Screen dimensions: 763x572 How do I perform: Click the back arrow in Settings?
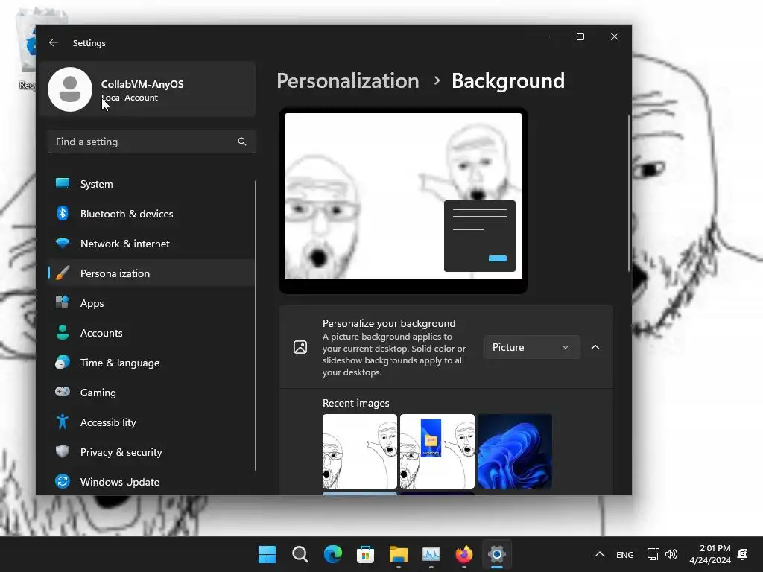[54, 42]
